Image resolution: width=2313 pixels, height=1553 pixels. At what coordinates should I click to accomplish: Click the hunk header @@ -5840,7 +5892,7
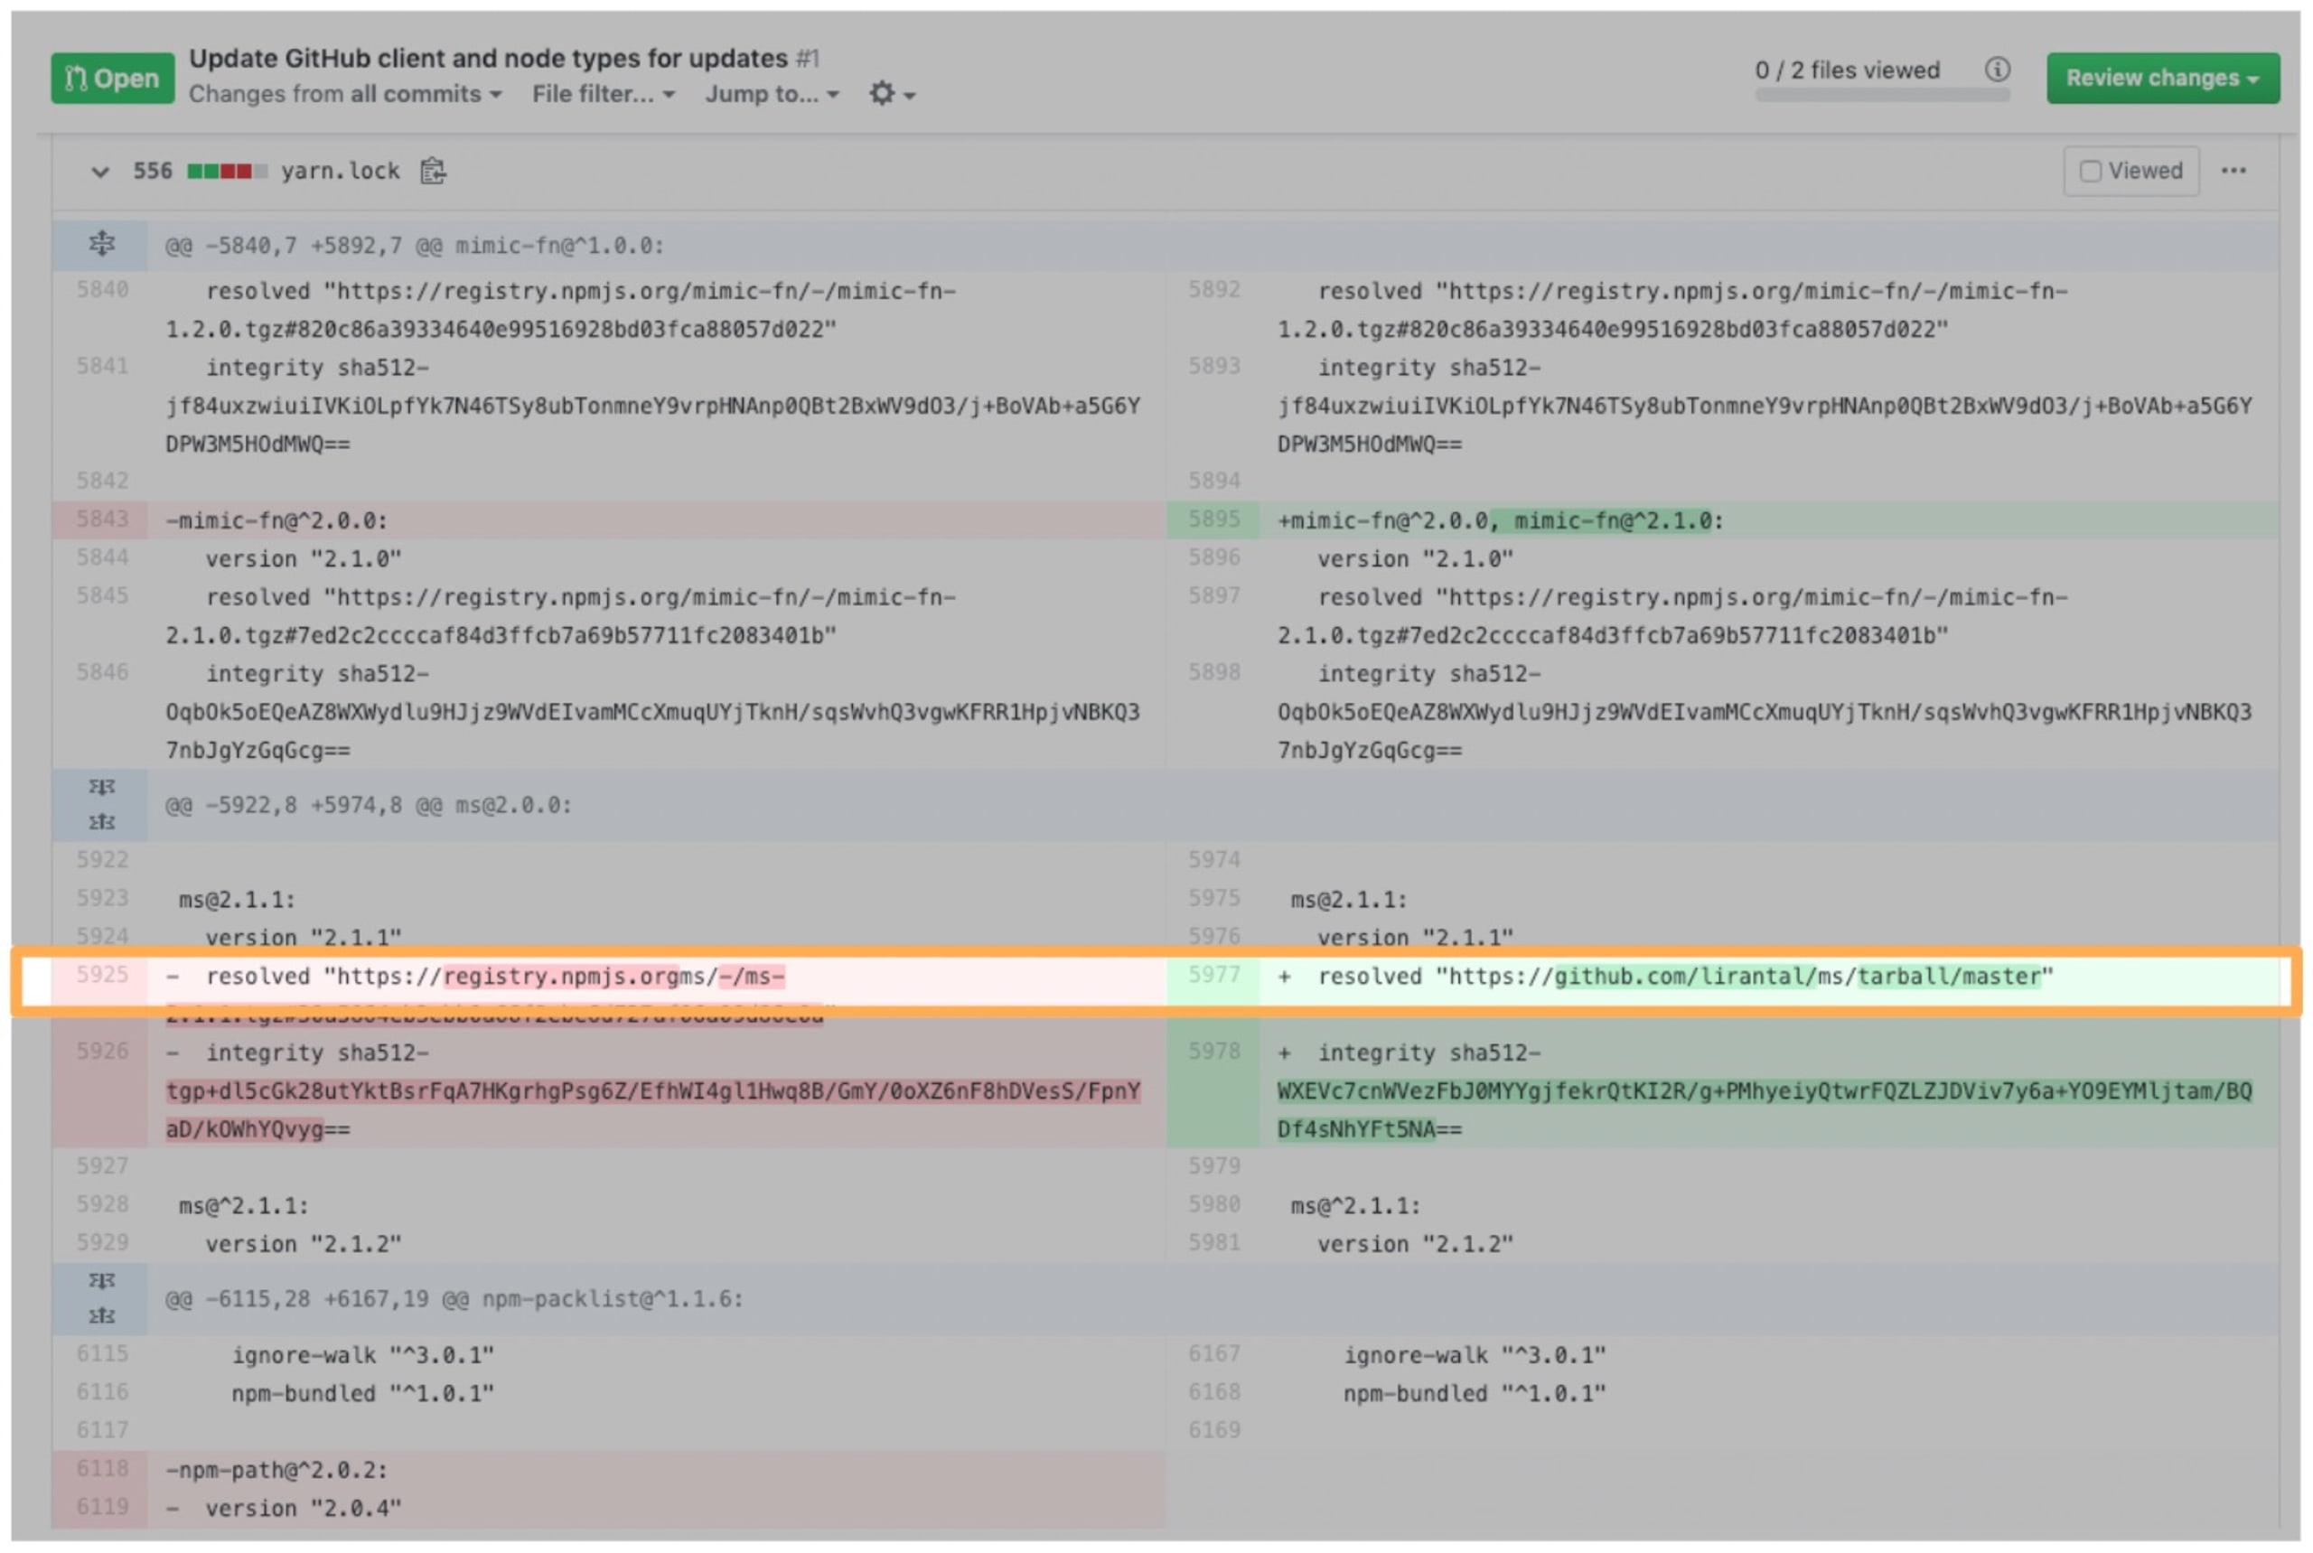tap(414, 246)
